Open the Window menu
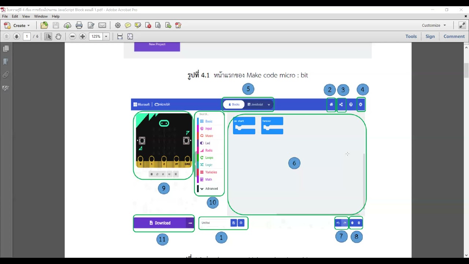Screen dimensions: 469x264 pyautogui.click(x=41, y=16)
